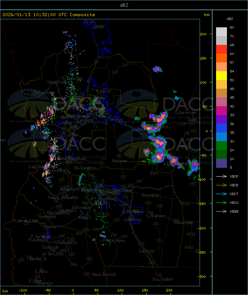Click the cyan VBCT arrow symbol
This screenshot has height=295, width=248.
(221, 194)
